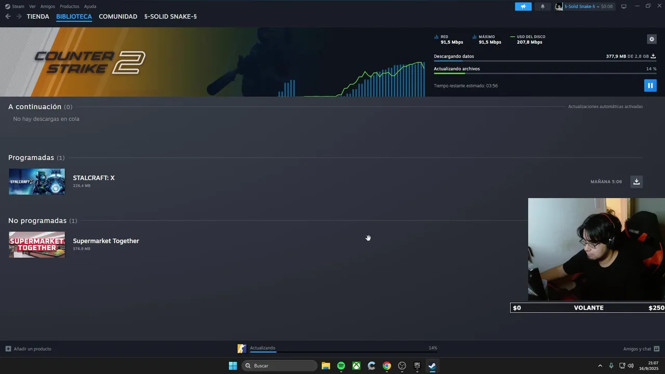
Task: Open OBS Studio from taskbar
Action: (x=402, y=366)
